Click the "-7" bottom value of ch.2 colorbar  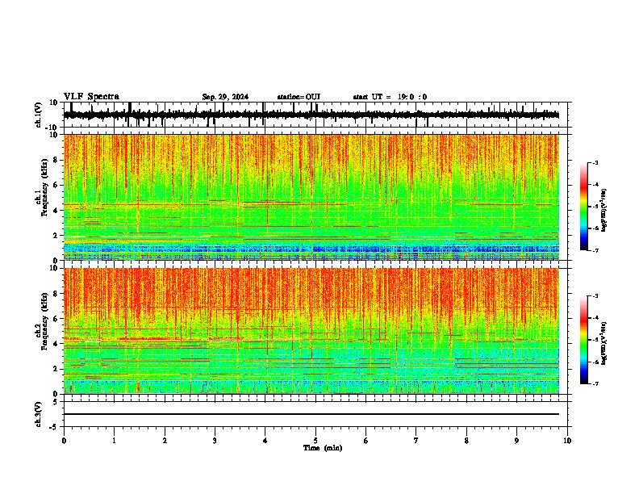[595, 384]
